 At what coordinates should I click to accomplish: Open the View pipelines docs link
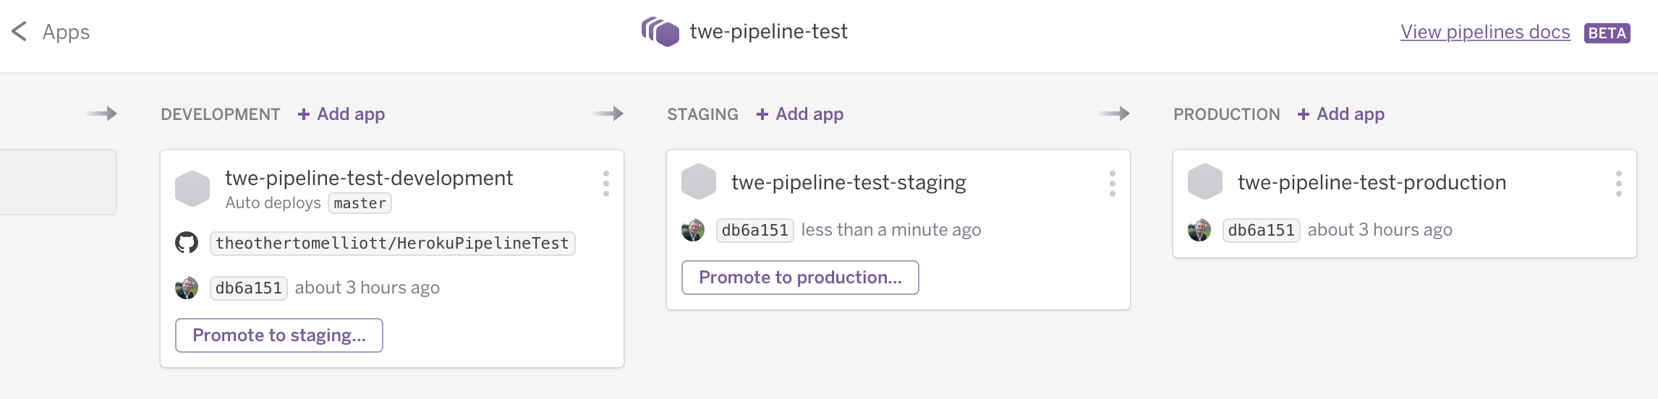[x=1485, y=33]
